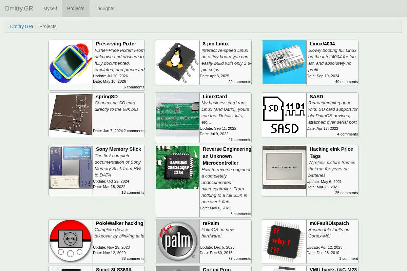Screen dimensions: 407x271
Task: Open the Sony Memory Stick cards thumbnail
Action: pos(71,167)
